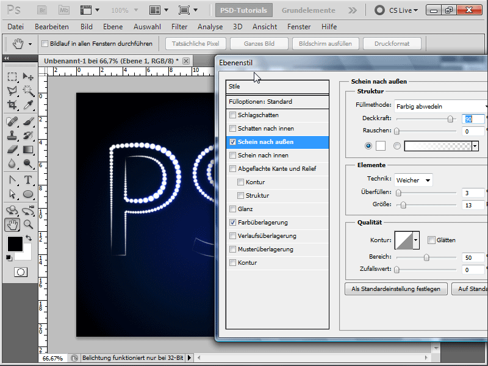Toggle Quick Mask mode
The height and width of the screenshot is (366, 488).
tap(21, 272)
